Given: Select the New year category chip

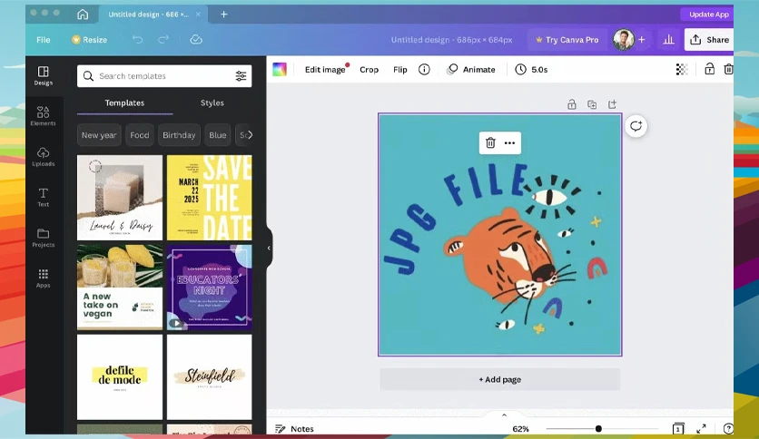Looking at the screenshot, I should [x=99, y=135].
